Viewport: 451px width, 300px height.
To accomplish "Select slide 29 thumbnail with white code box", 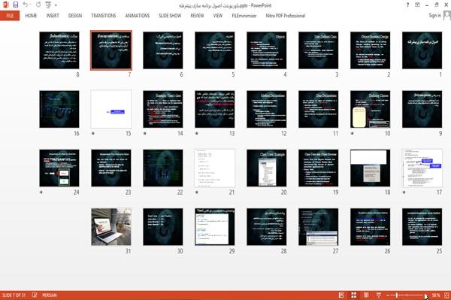I will pyautogui.click(x=214, y=227).
